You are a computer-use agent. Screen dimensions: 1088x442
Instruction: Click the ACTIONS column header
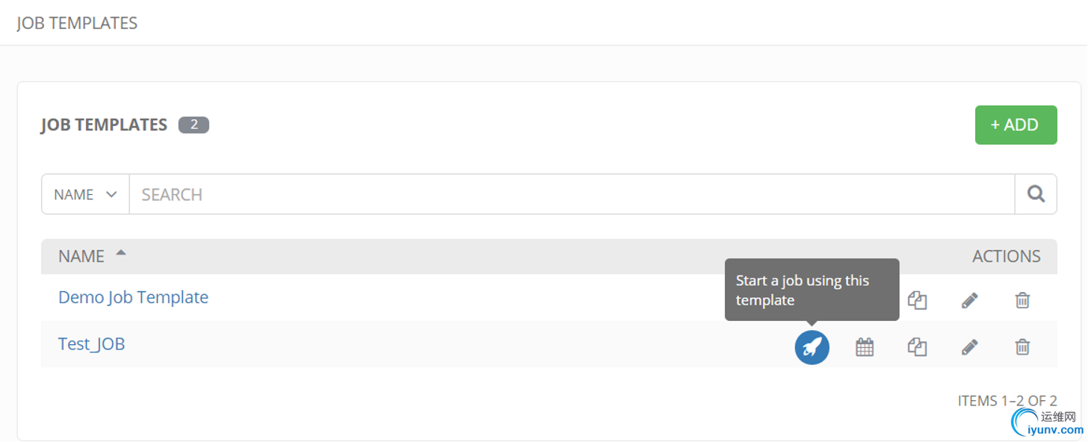click(x=1006, y=256)
